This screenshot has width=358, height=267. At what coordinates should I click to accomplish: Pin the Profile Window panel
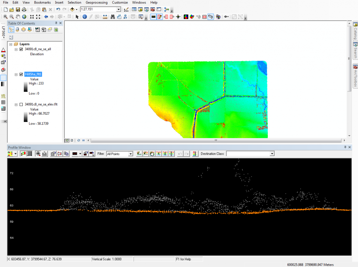pyautogui.click(x=345, y=147)
